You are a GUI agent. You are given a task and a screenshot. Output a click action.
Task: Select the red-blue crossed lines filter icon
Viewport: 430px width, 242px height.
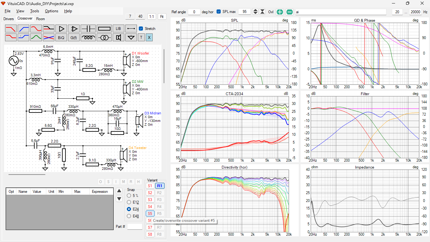tap(48, 37)
